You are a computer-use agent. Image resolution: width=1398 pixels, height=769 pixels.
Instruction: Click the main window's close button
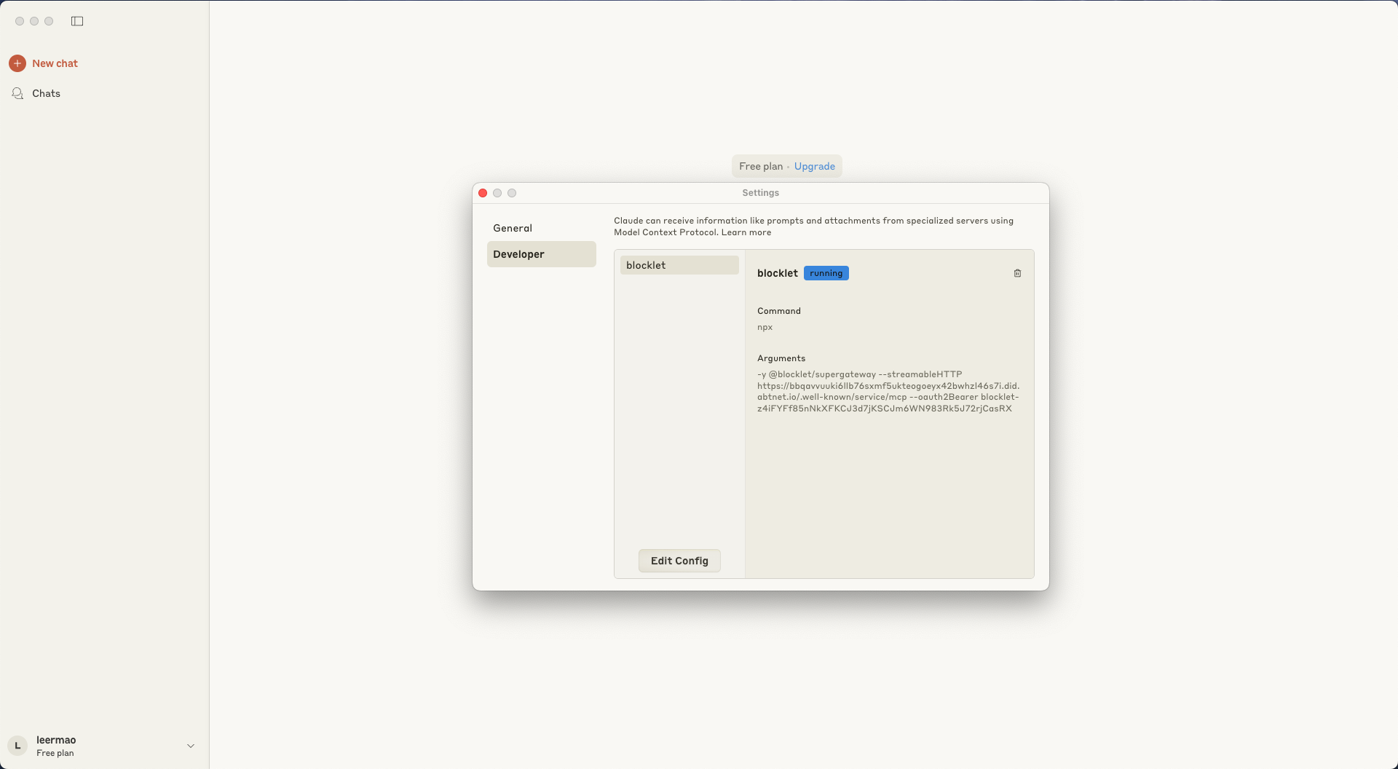(x=20, y=21)
